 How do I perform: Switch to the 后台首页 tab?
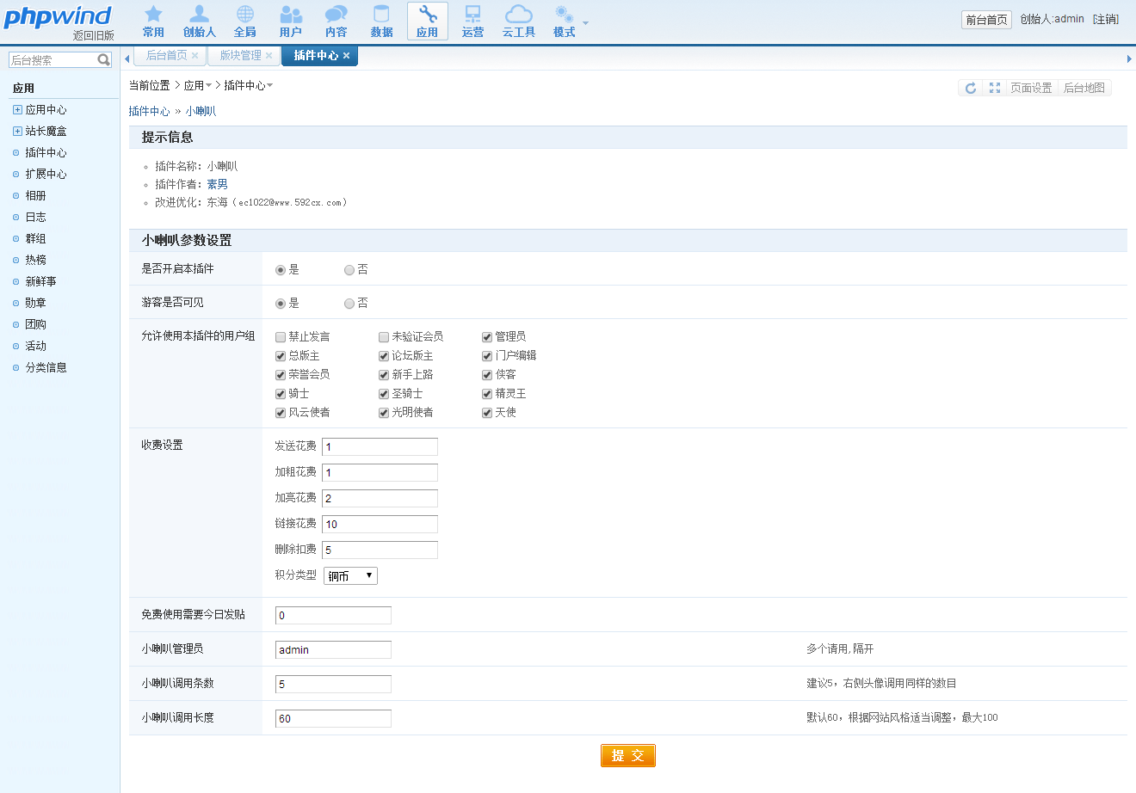tap(166, 55)
